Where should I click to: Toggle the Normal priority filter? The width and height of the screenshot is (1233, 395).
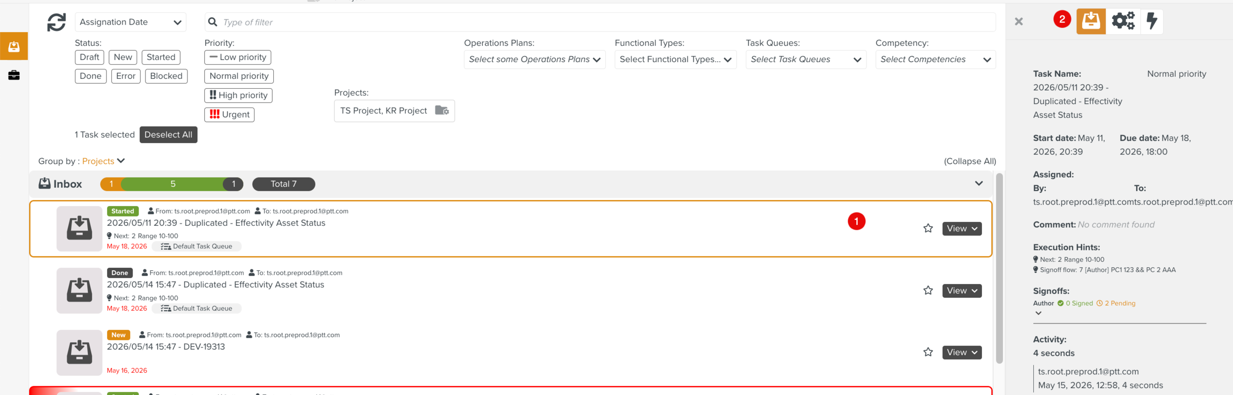239,76
